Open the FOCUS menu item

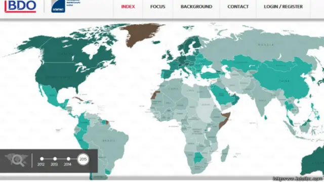(x=157, y=7)
